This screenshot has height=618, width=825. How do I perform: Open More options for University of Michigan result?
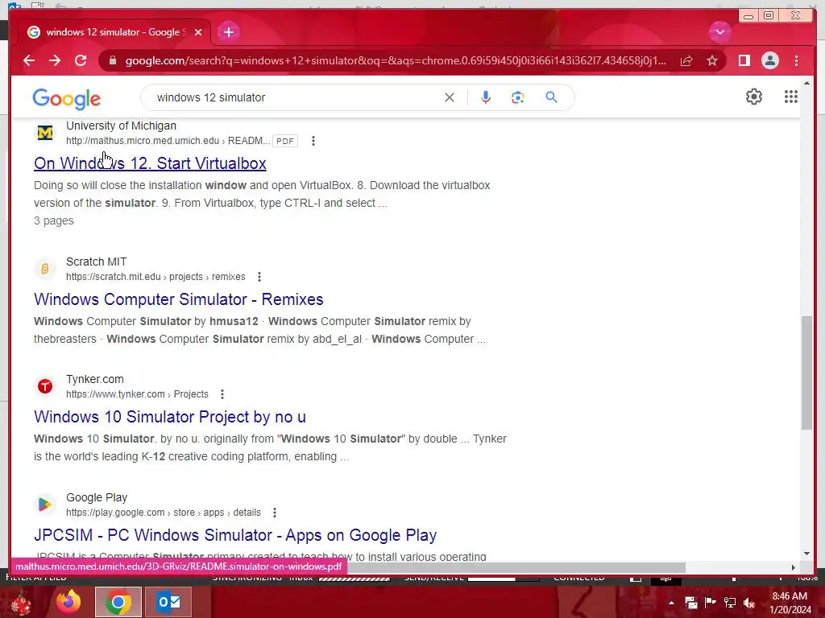click(x=313, y=141)
